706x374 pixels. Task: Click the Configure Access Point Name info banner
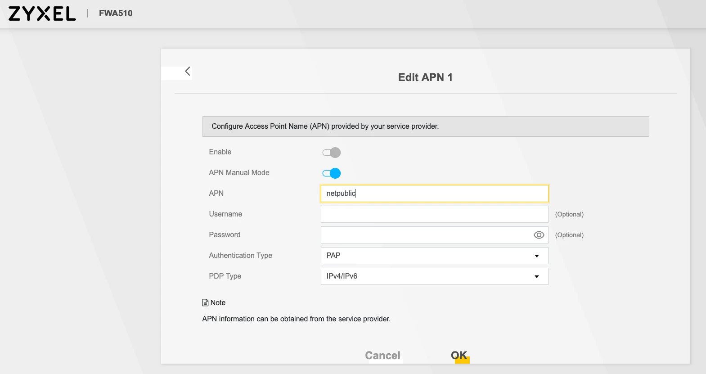[425, 126]
